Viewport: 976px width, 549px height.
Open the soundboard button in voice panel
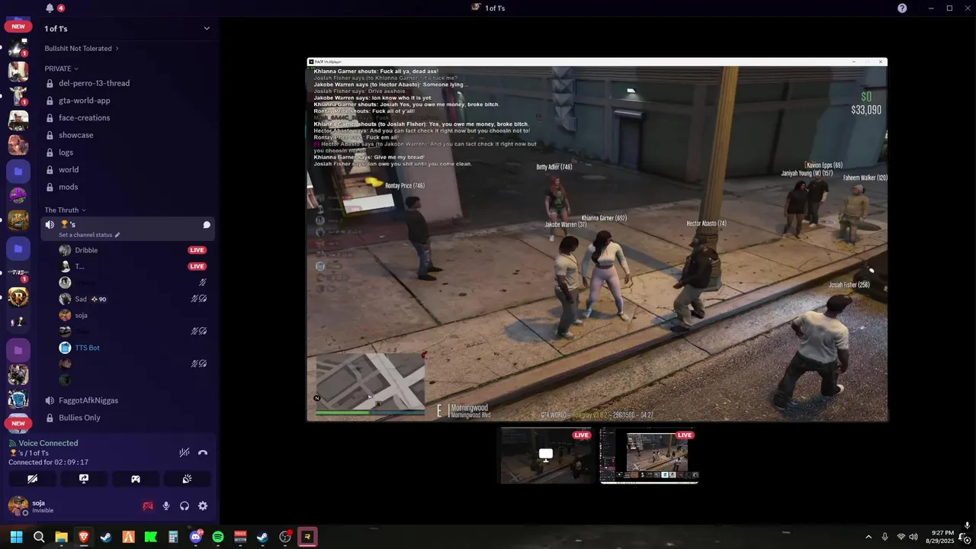(187, 479)
